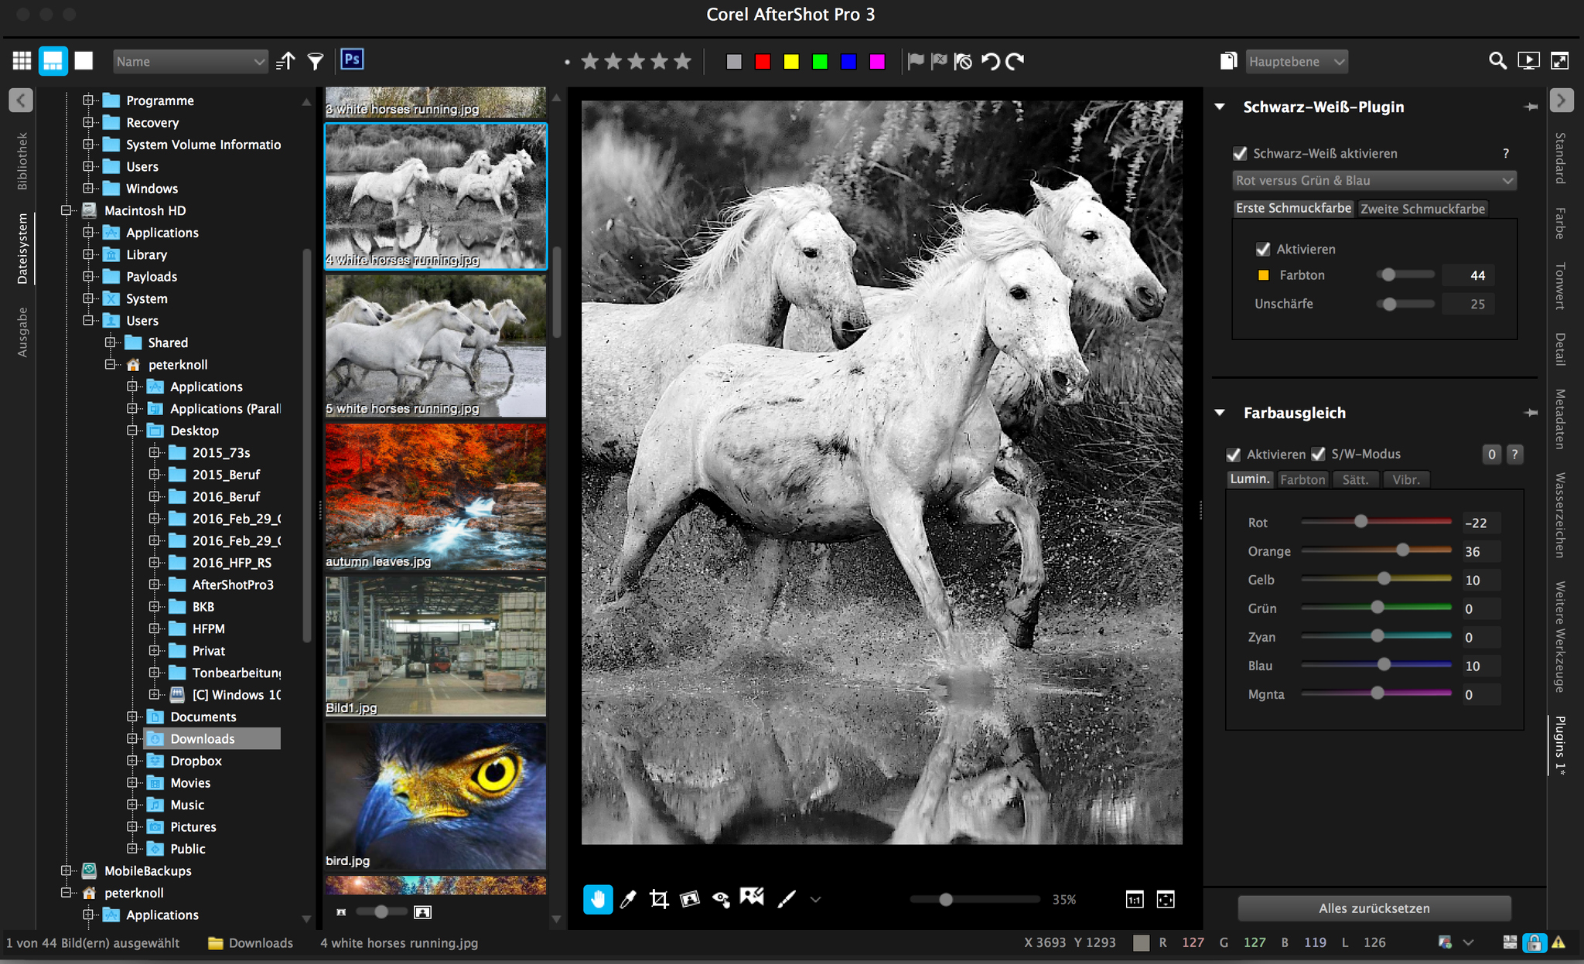Click the zoom 1:1 icon
1584x964 pixels.
pyautogui.click(x=1134, y=899)
